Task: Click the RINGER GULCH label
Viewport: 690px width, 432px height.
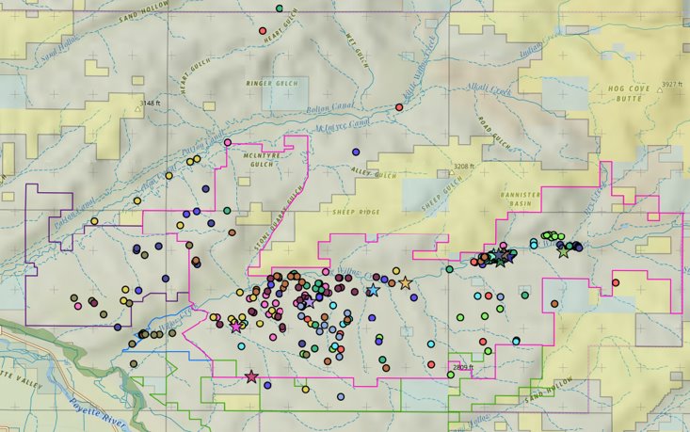Action: click(272, 83)
